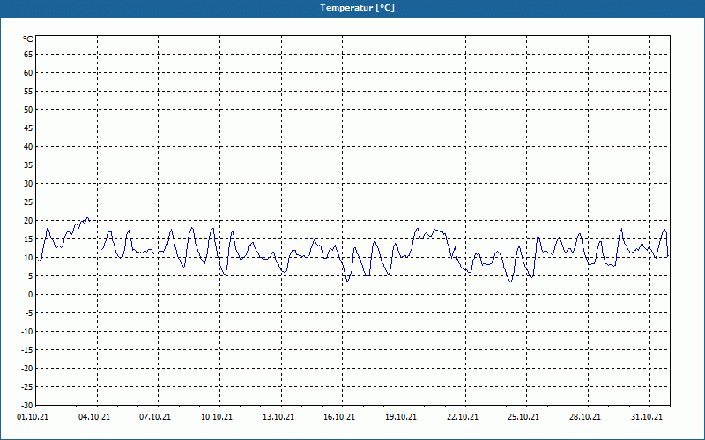Image resolution: width=705 pixels, height=440 pixels.
Task: Select the -20 value on the temperature axis
Action: [27, 369]
